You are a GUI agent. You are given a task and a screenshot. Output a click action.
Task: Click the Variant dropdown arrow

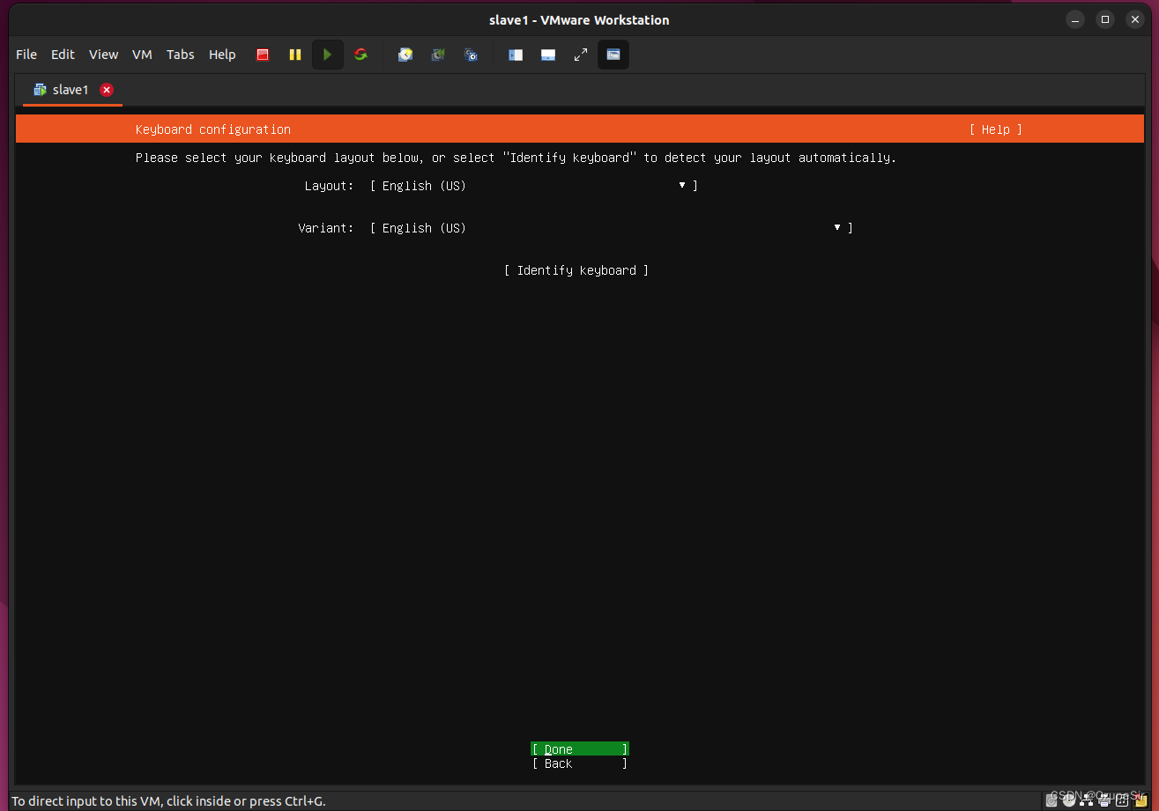pyautogui.click(x=837, y=228)
